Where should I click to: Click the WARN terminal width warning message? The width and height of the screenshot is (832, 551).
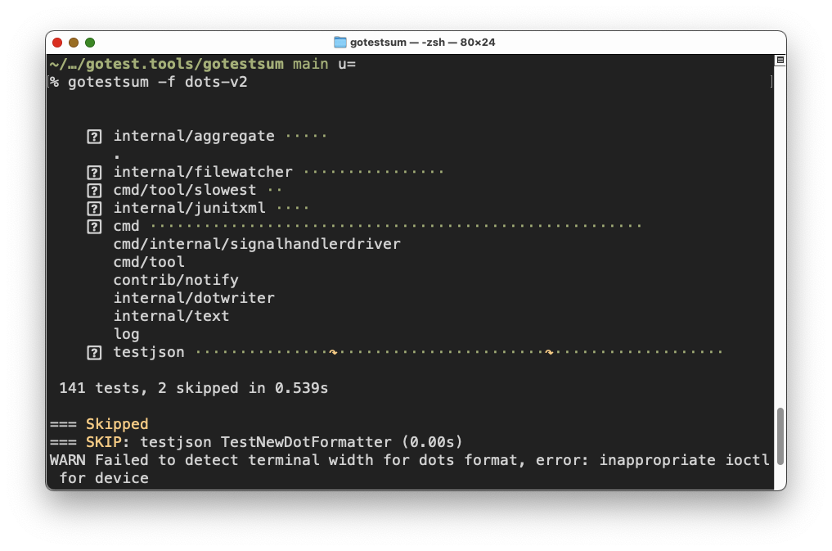[x=327, y=460]
